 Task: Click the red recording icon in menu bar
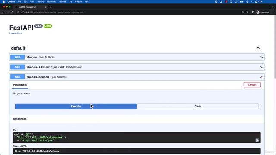coord(226,2)
